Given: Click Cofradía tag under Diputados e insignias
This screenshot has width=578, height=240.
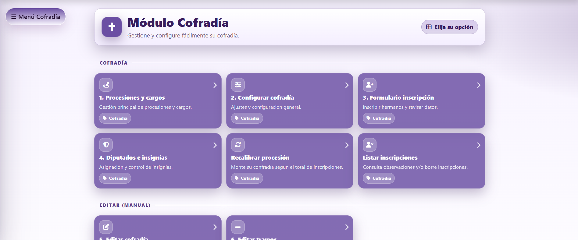Looking at the screenshot, I should click(x=115, y=178).
